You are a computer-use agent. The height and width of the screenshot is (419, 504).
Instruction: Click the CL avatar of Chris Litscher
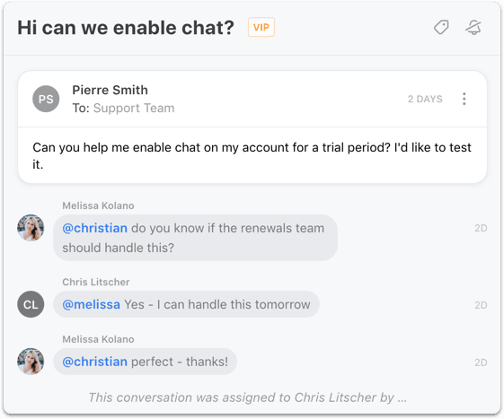click(31, 304)
